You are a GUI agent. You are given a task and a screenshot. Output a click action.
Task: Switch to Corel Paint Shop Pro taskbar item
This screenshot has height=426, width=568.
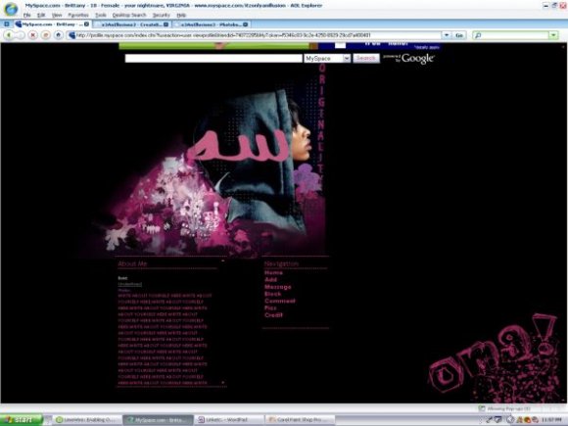(299, 420)
